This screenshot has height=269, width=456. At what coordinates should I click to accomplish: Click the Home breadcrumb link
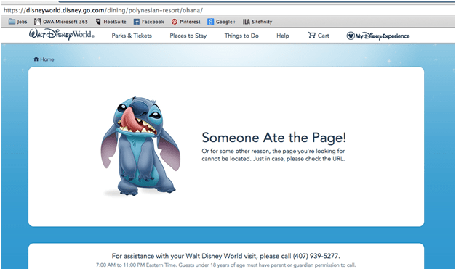47,59
